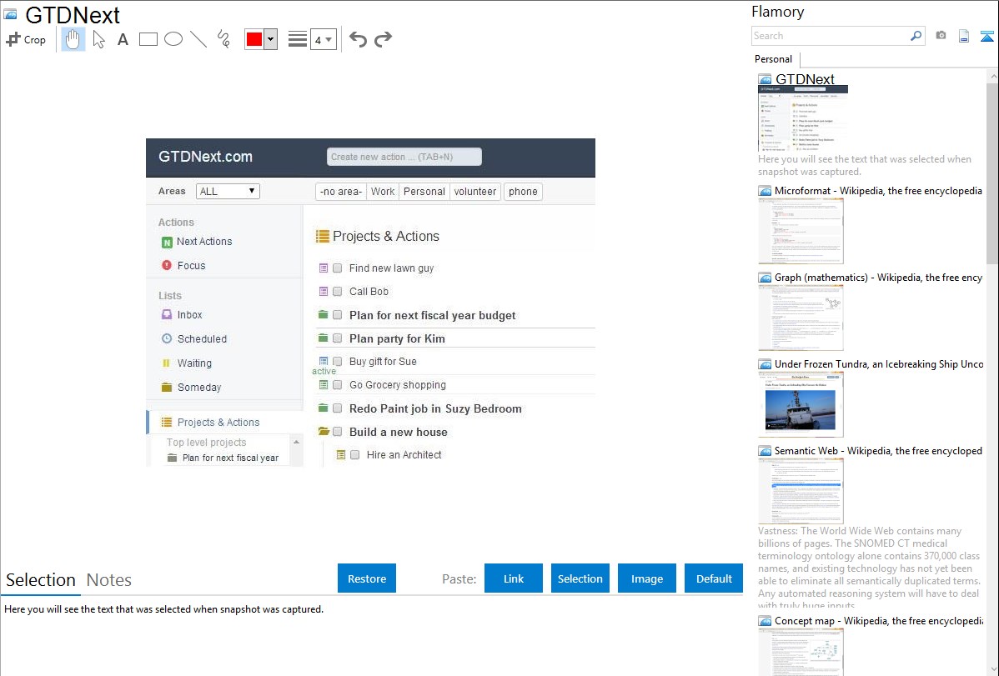The image size is (999, 676).
Task: Click the purple Inbox icon
Action: click(x=167, y=314)
